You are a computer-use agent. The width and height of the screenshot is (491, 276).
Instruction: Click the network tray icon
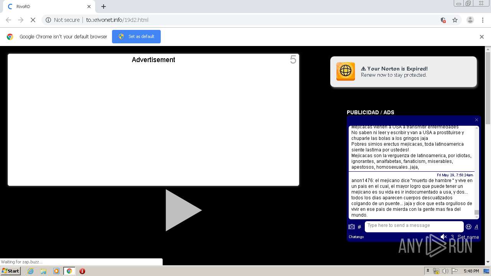[x=436, y=271]
